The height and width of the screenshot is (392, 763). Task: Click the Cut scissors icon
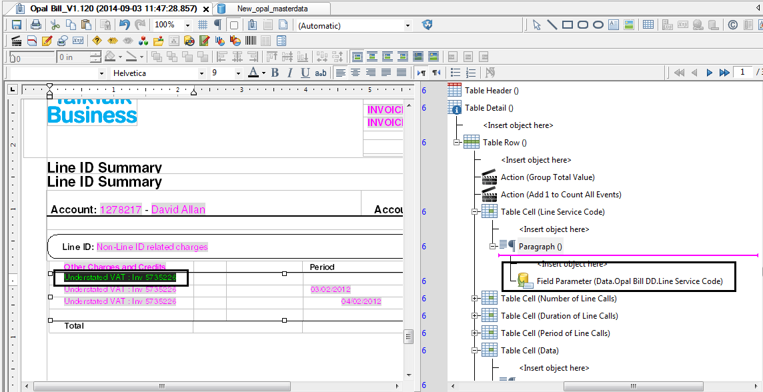[55, 24]
